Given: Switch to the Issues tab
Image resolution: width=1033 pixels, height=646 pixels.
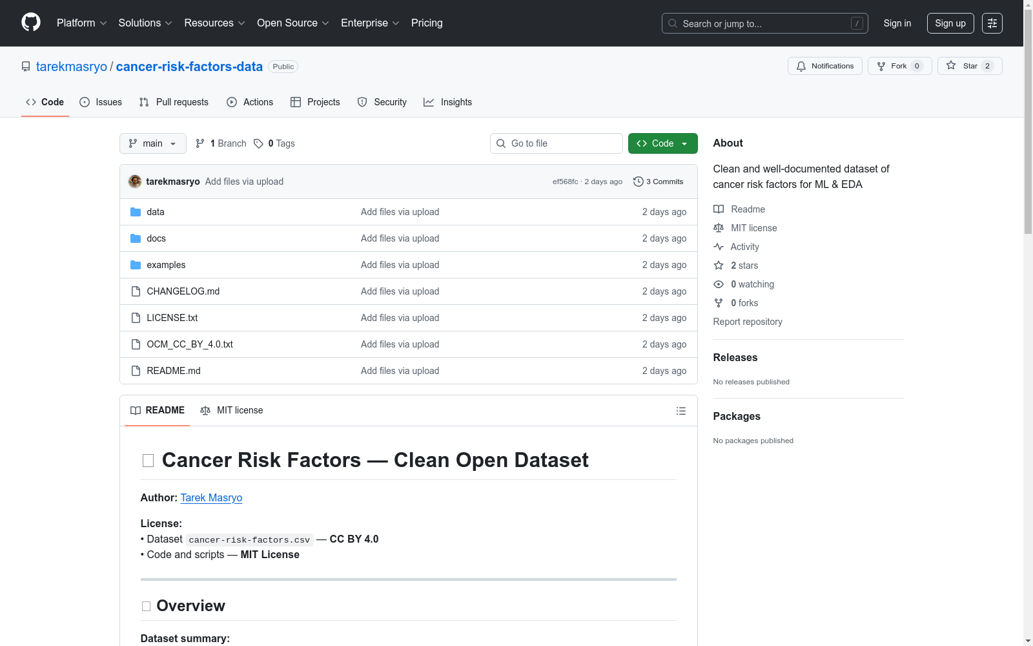Looking at the screenshot, I should pos(101,102).
